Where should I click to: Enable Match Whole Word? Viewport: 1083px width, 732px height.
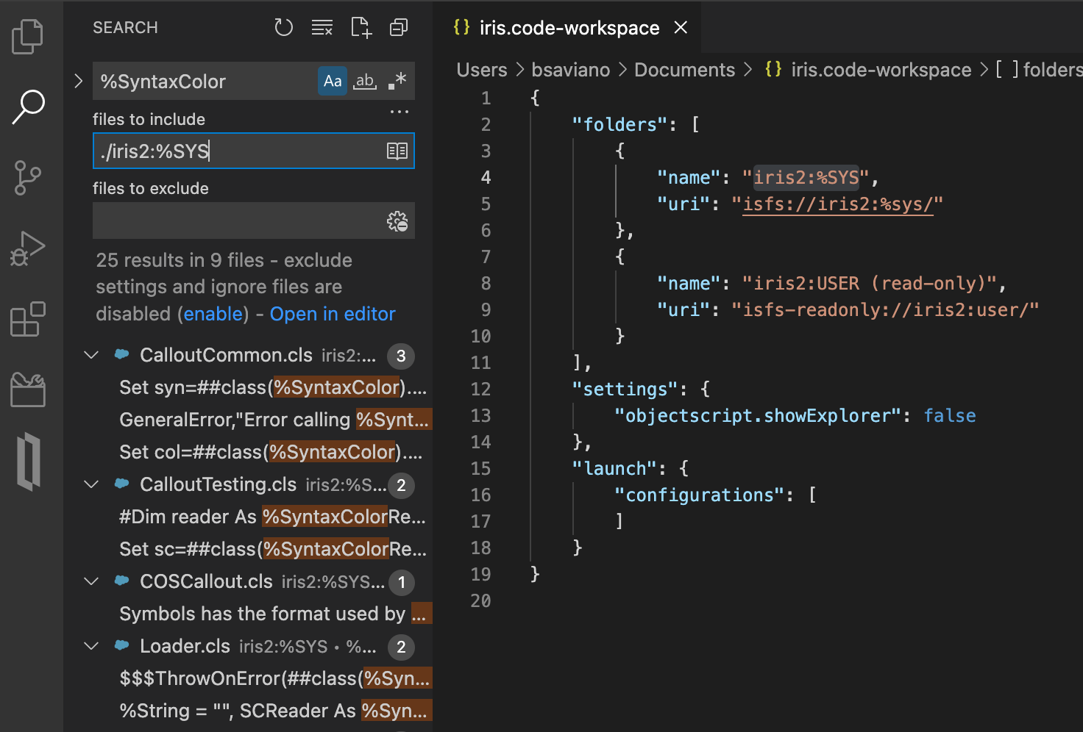[x=364, y=81]
